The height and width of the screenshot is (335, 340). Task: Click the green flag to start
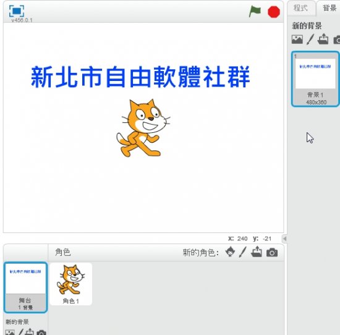(255, 11)
